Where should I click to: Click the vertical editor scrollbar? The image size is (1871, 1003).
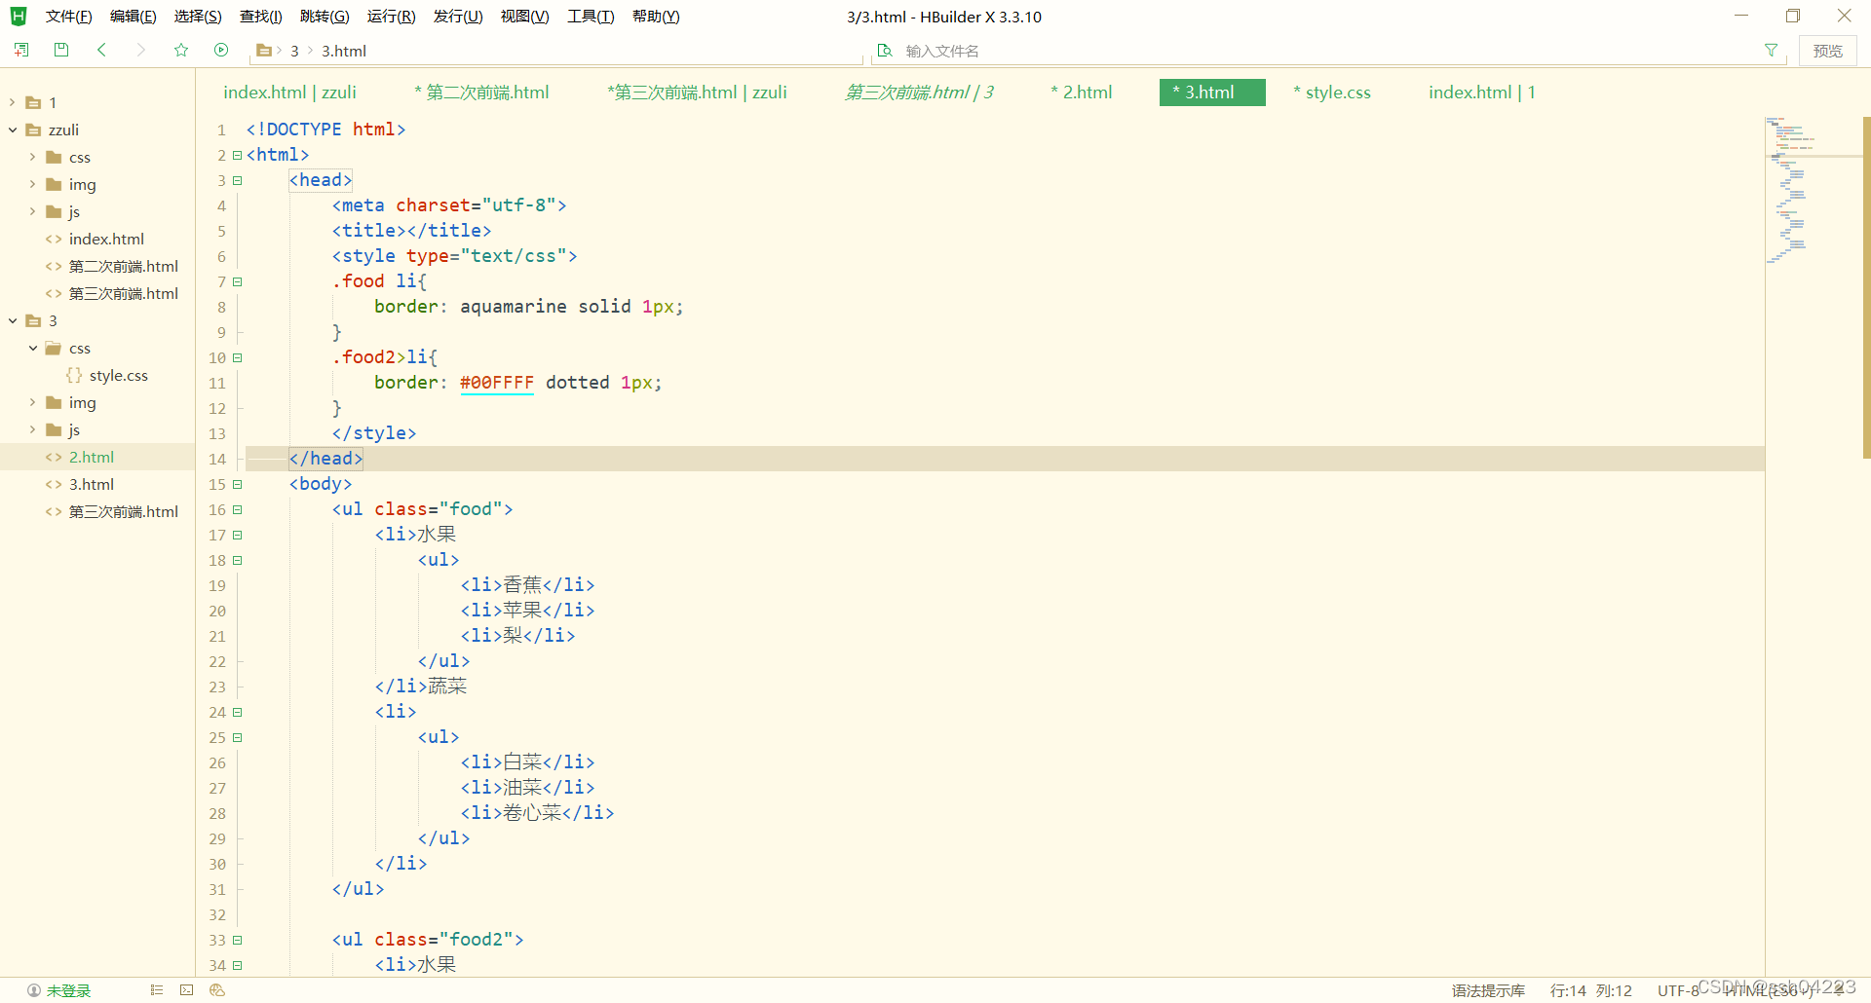pyautogui.click(x=1866, y=287)
